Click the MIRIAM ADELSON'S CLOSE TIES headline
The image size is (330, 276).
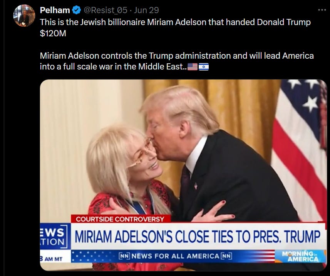pos(198,237)
